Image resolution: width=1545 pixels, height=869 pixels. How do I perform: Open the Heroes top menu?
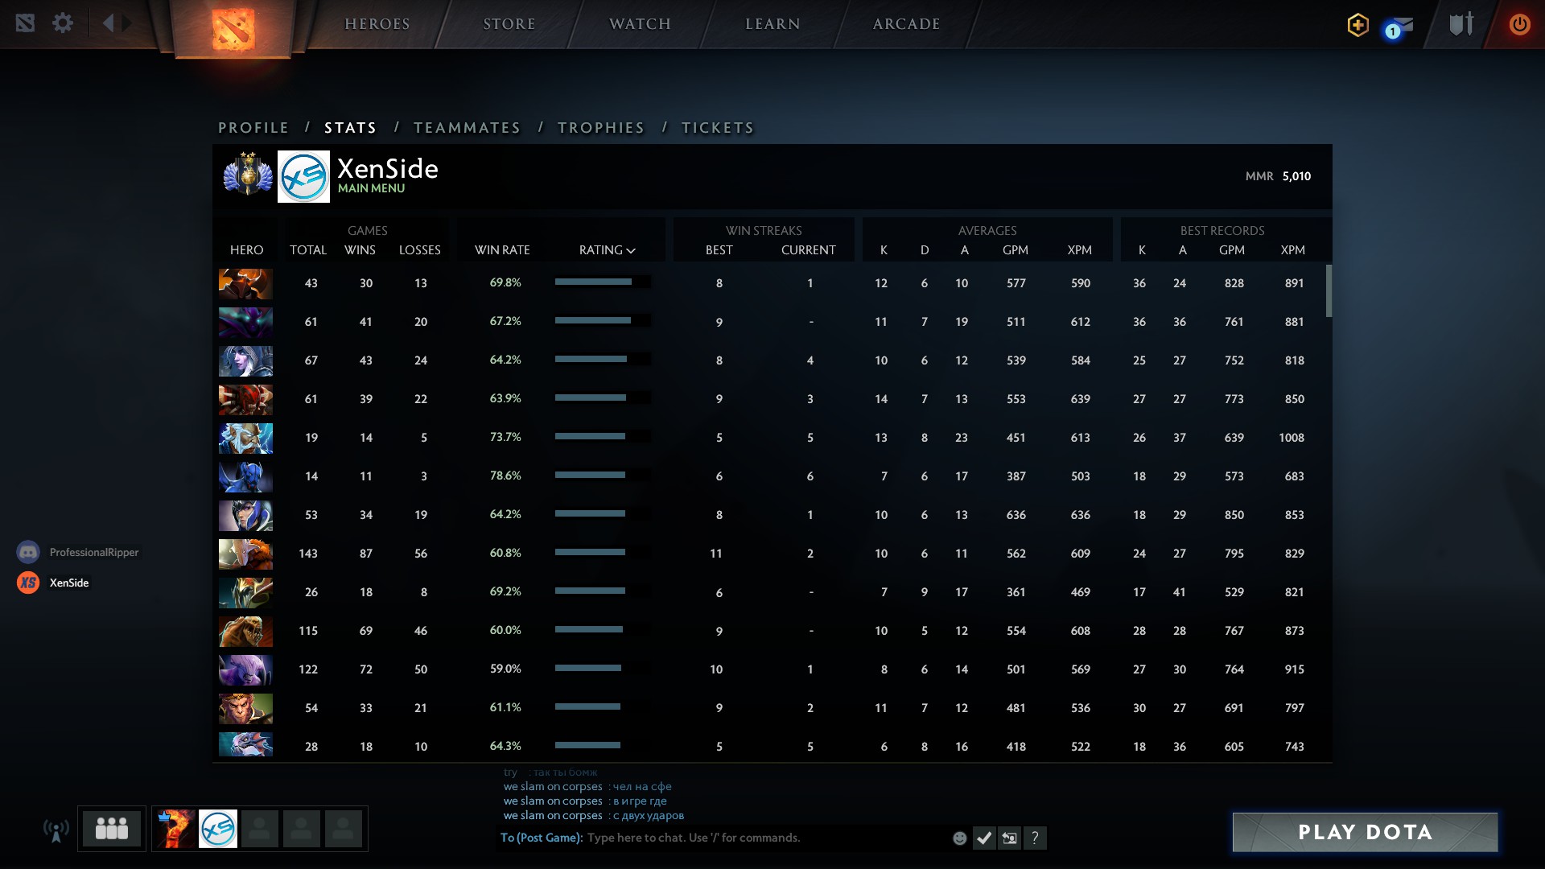377,24
